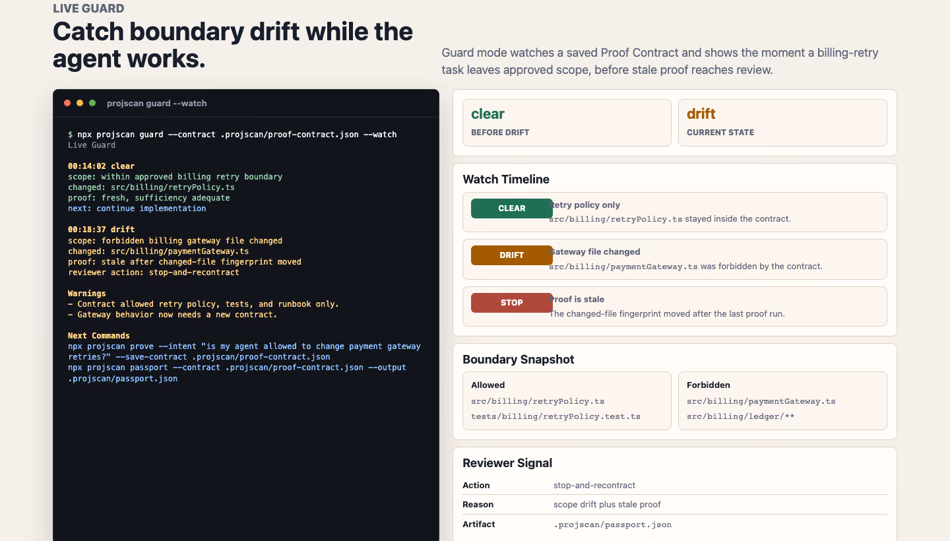Viewport: 950px width, 541px height.
Task: Click the 'npx projscan prove --intent' command
Action: click(244, 352)
